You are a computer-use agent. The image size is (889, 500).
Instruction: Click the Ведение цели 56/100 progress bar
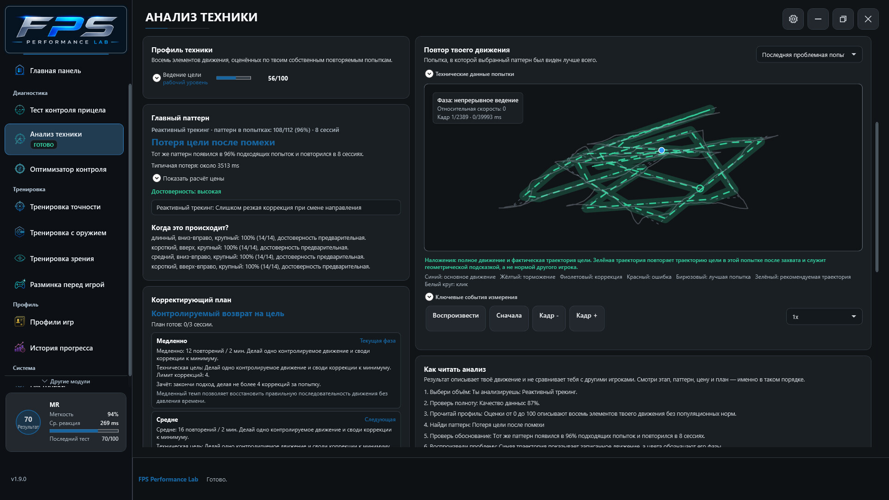(233, 78)
